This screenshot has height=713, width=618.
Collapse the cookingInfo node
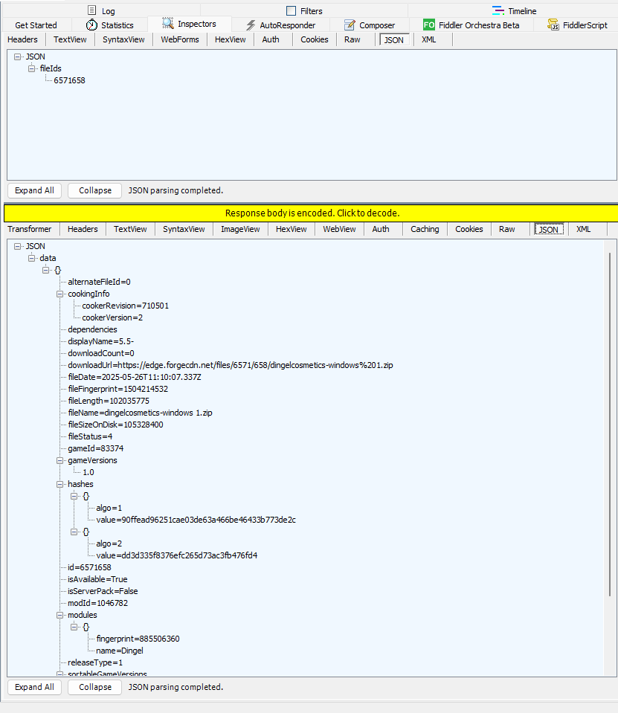tap(59, 294)
